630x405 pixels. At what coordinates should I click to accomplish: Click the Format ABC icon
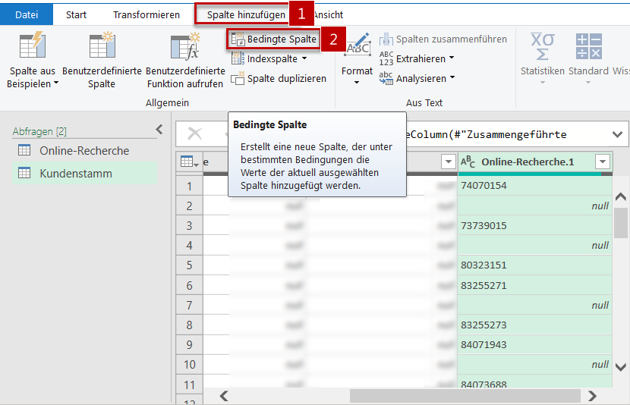click(358, 46)
